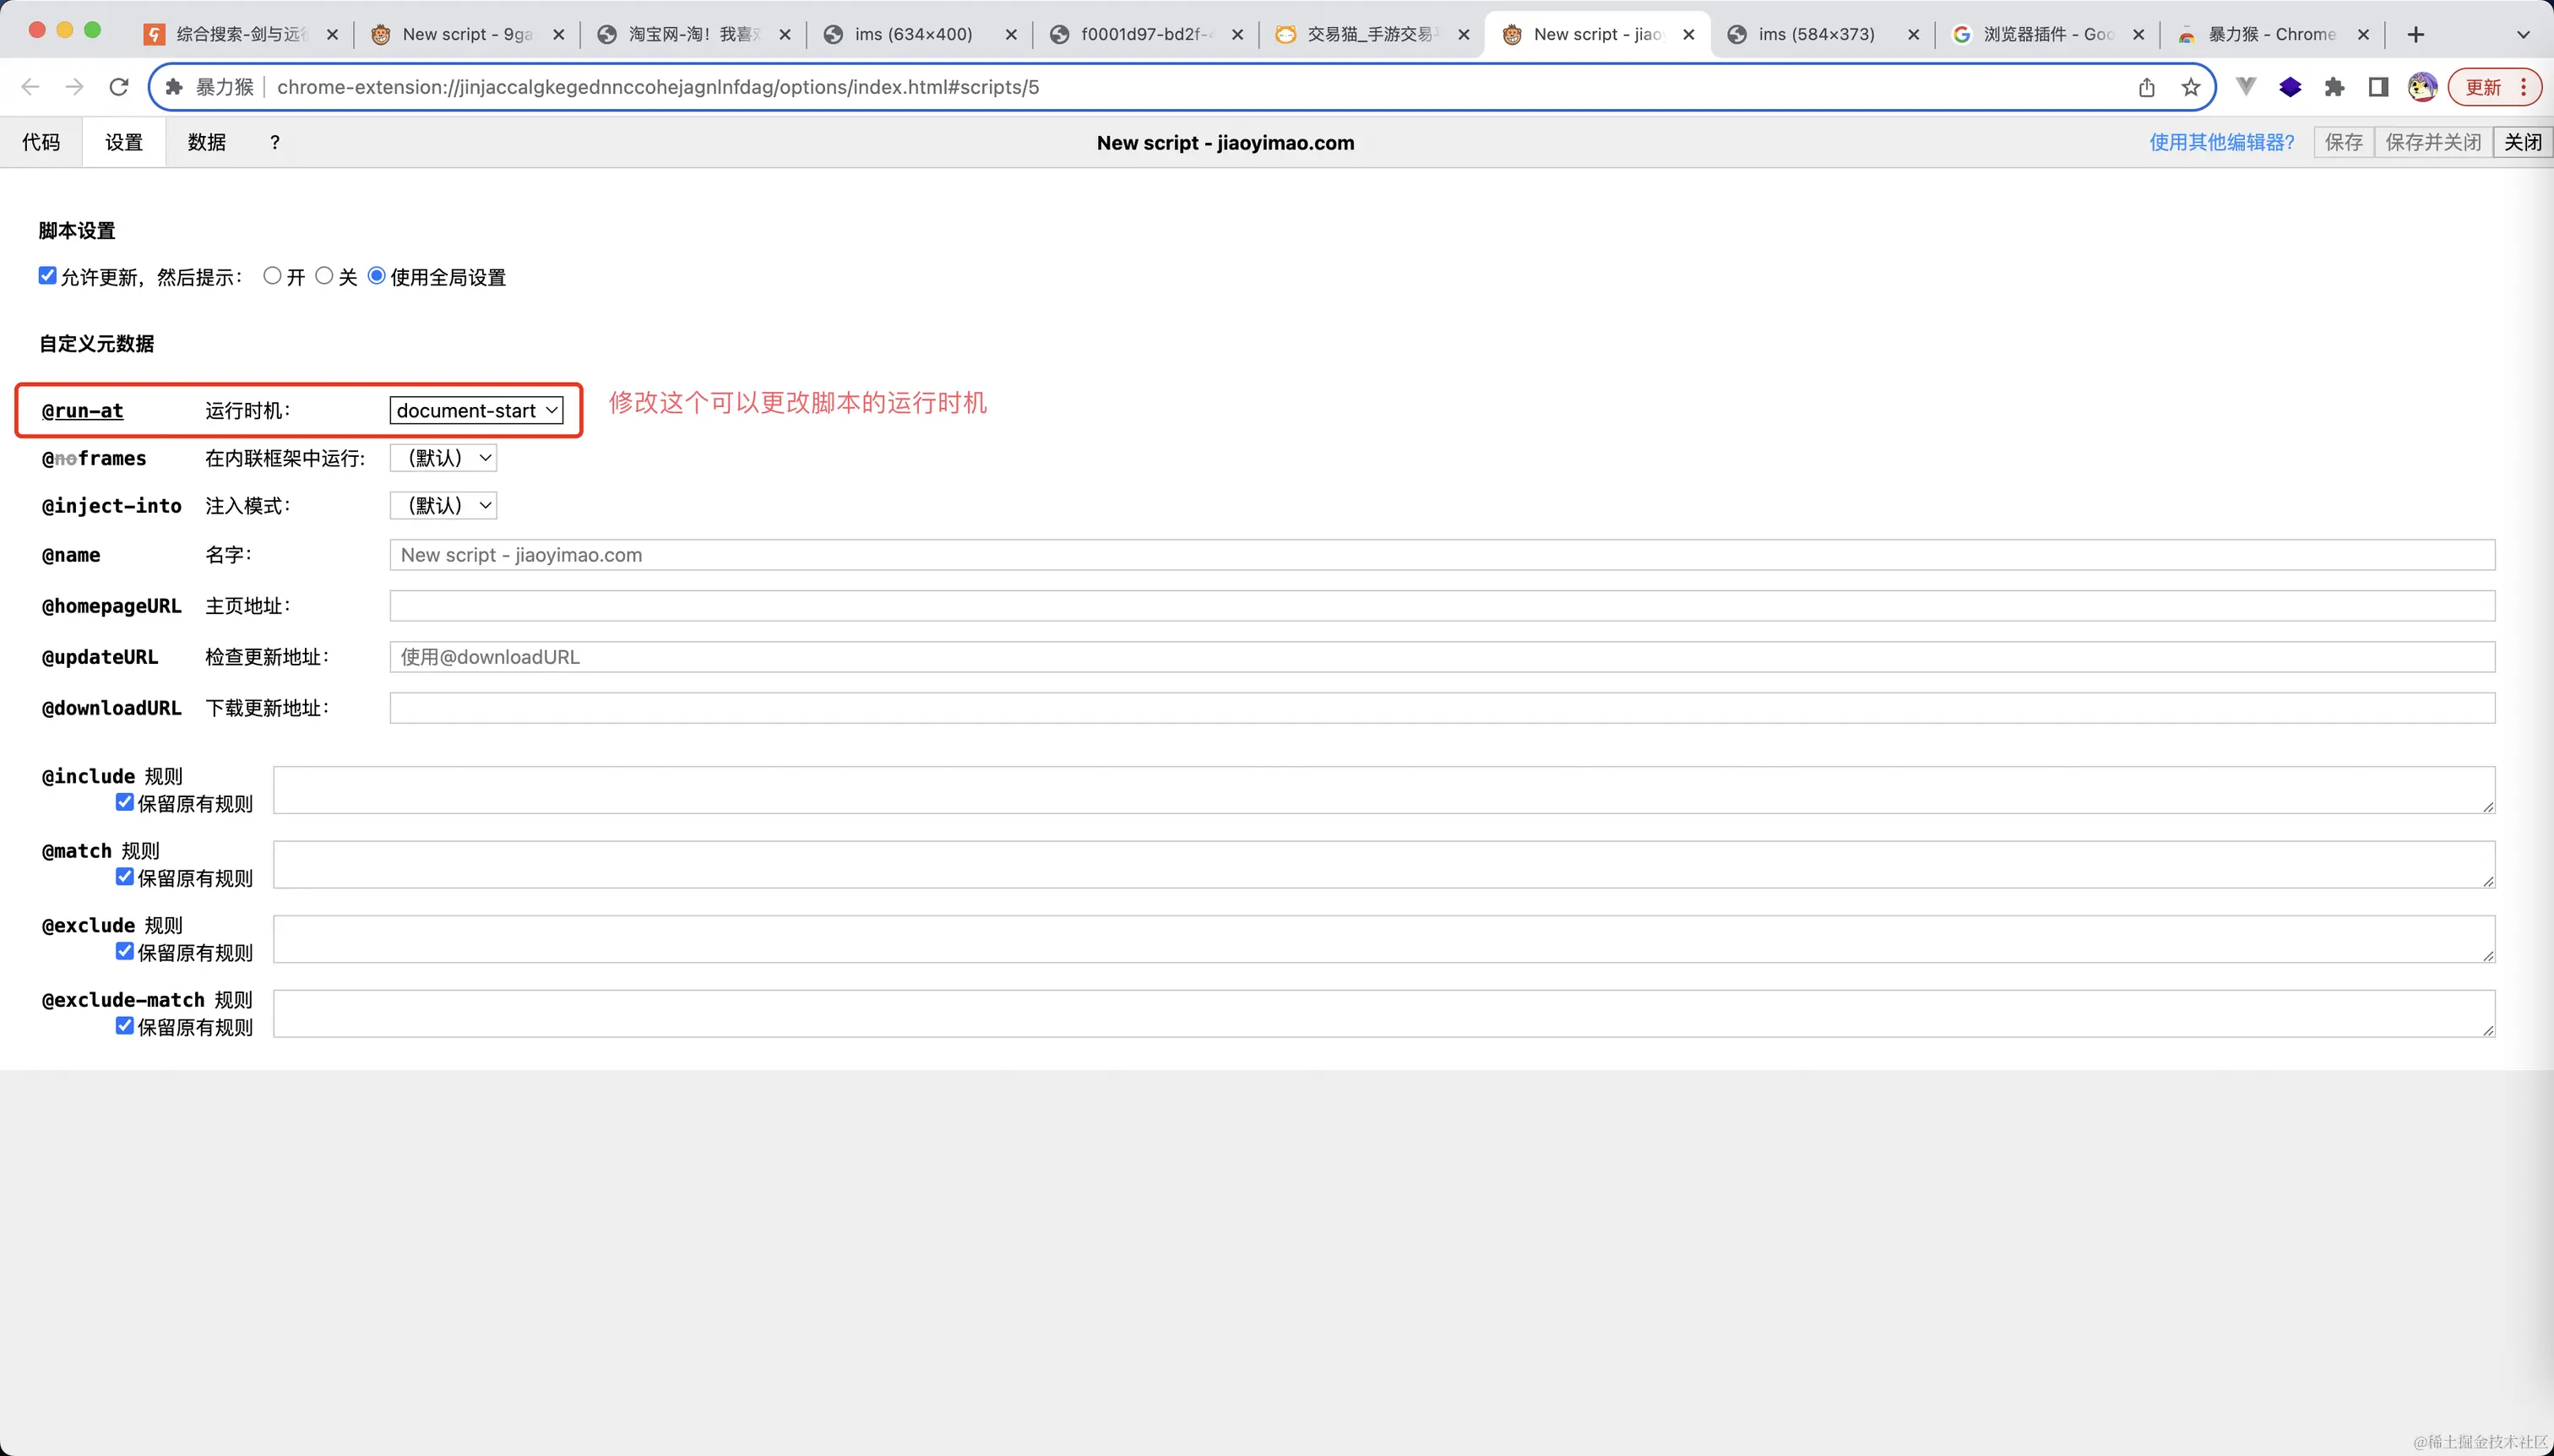This screenshot has width=2554, height=1456.
Task: Click the 使用其他编辑器? link
Action: pyautogui.click(x=2221, y=142)
